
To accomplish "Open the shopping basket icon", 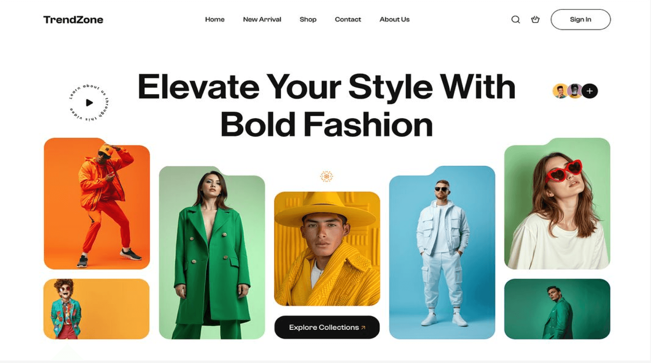I will pyautogui.click(x=535, y=20).
